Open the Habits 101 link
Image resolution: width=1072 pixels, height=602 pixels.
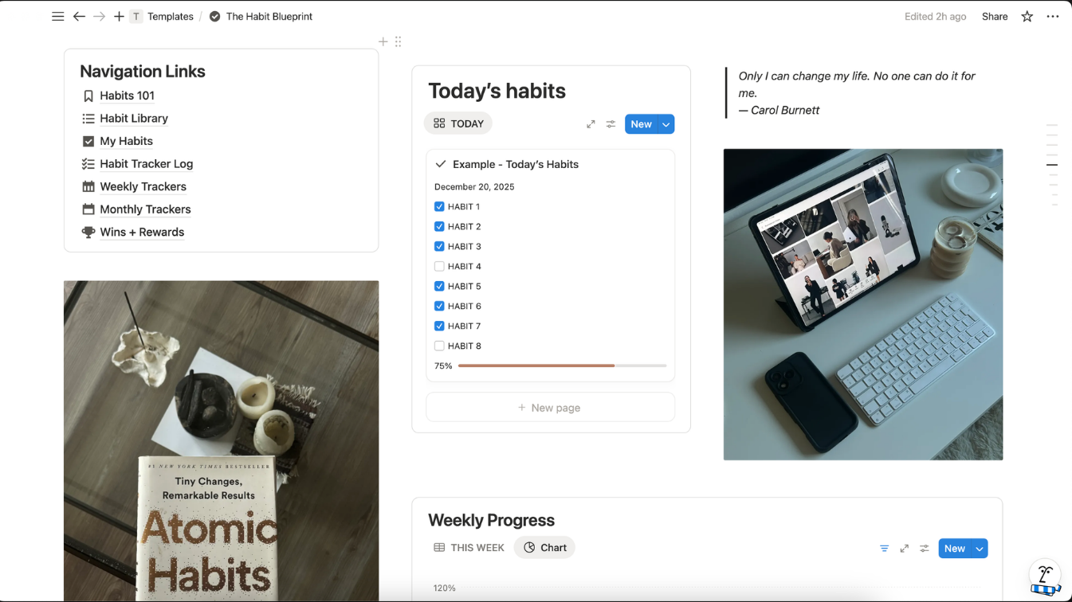click(128, 96)
